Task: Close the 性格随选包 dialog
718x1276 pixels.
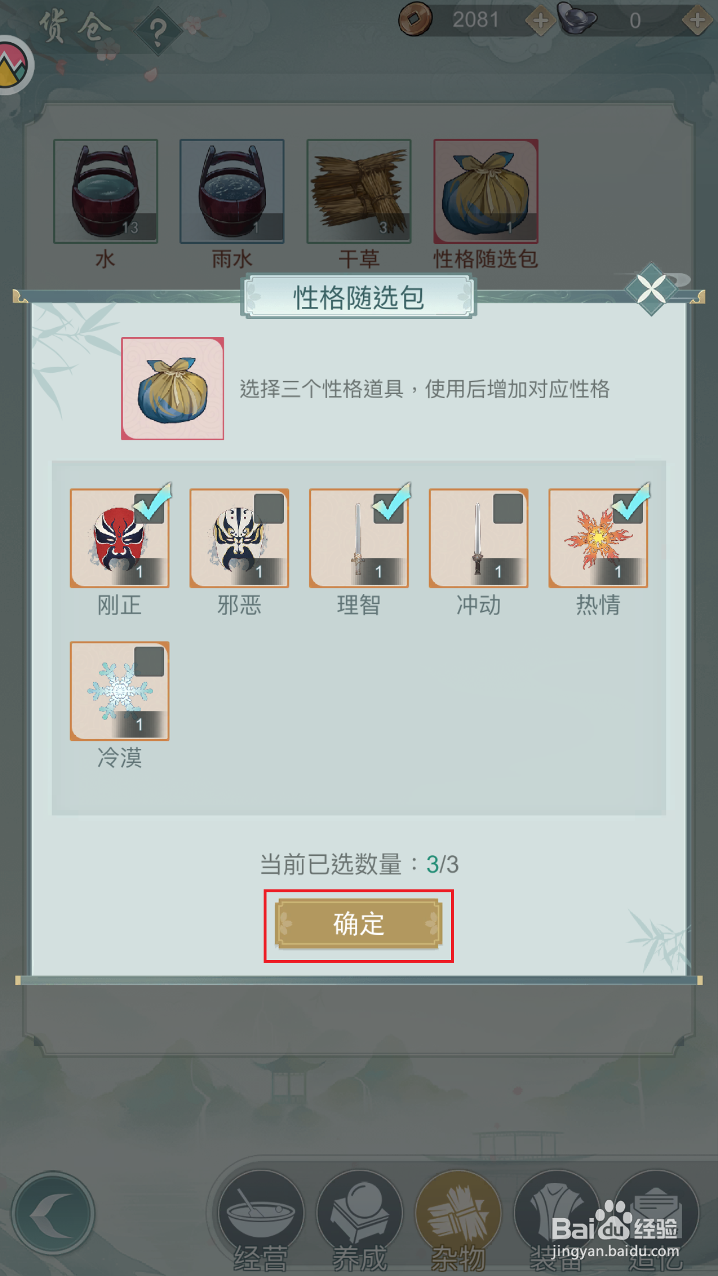Action: pyautogui.click(x=652, y=290)
